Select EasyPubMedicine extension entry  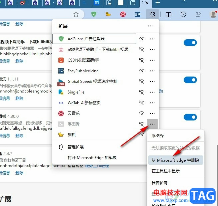point(94,71)
